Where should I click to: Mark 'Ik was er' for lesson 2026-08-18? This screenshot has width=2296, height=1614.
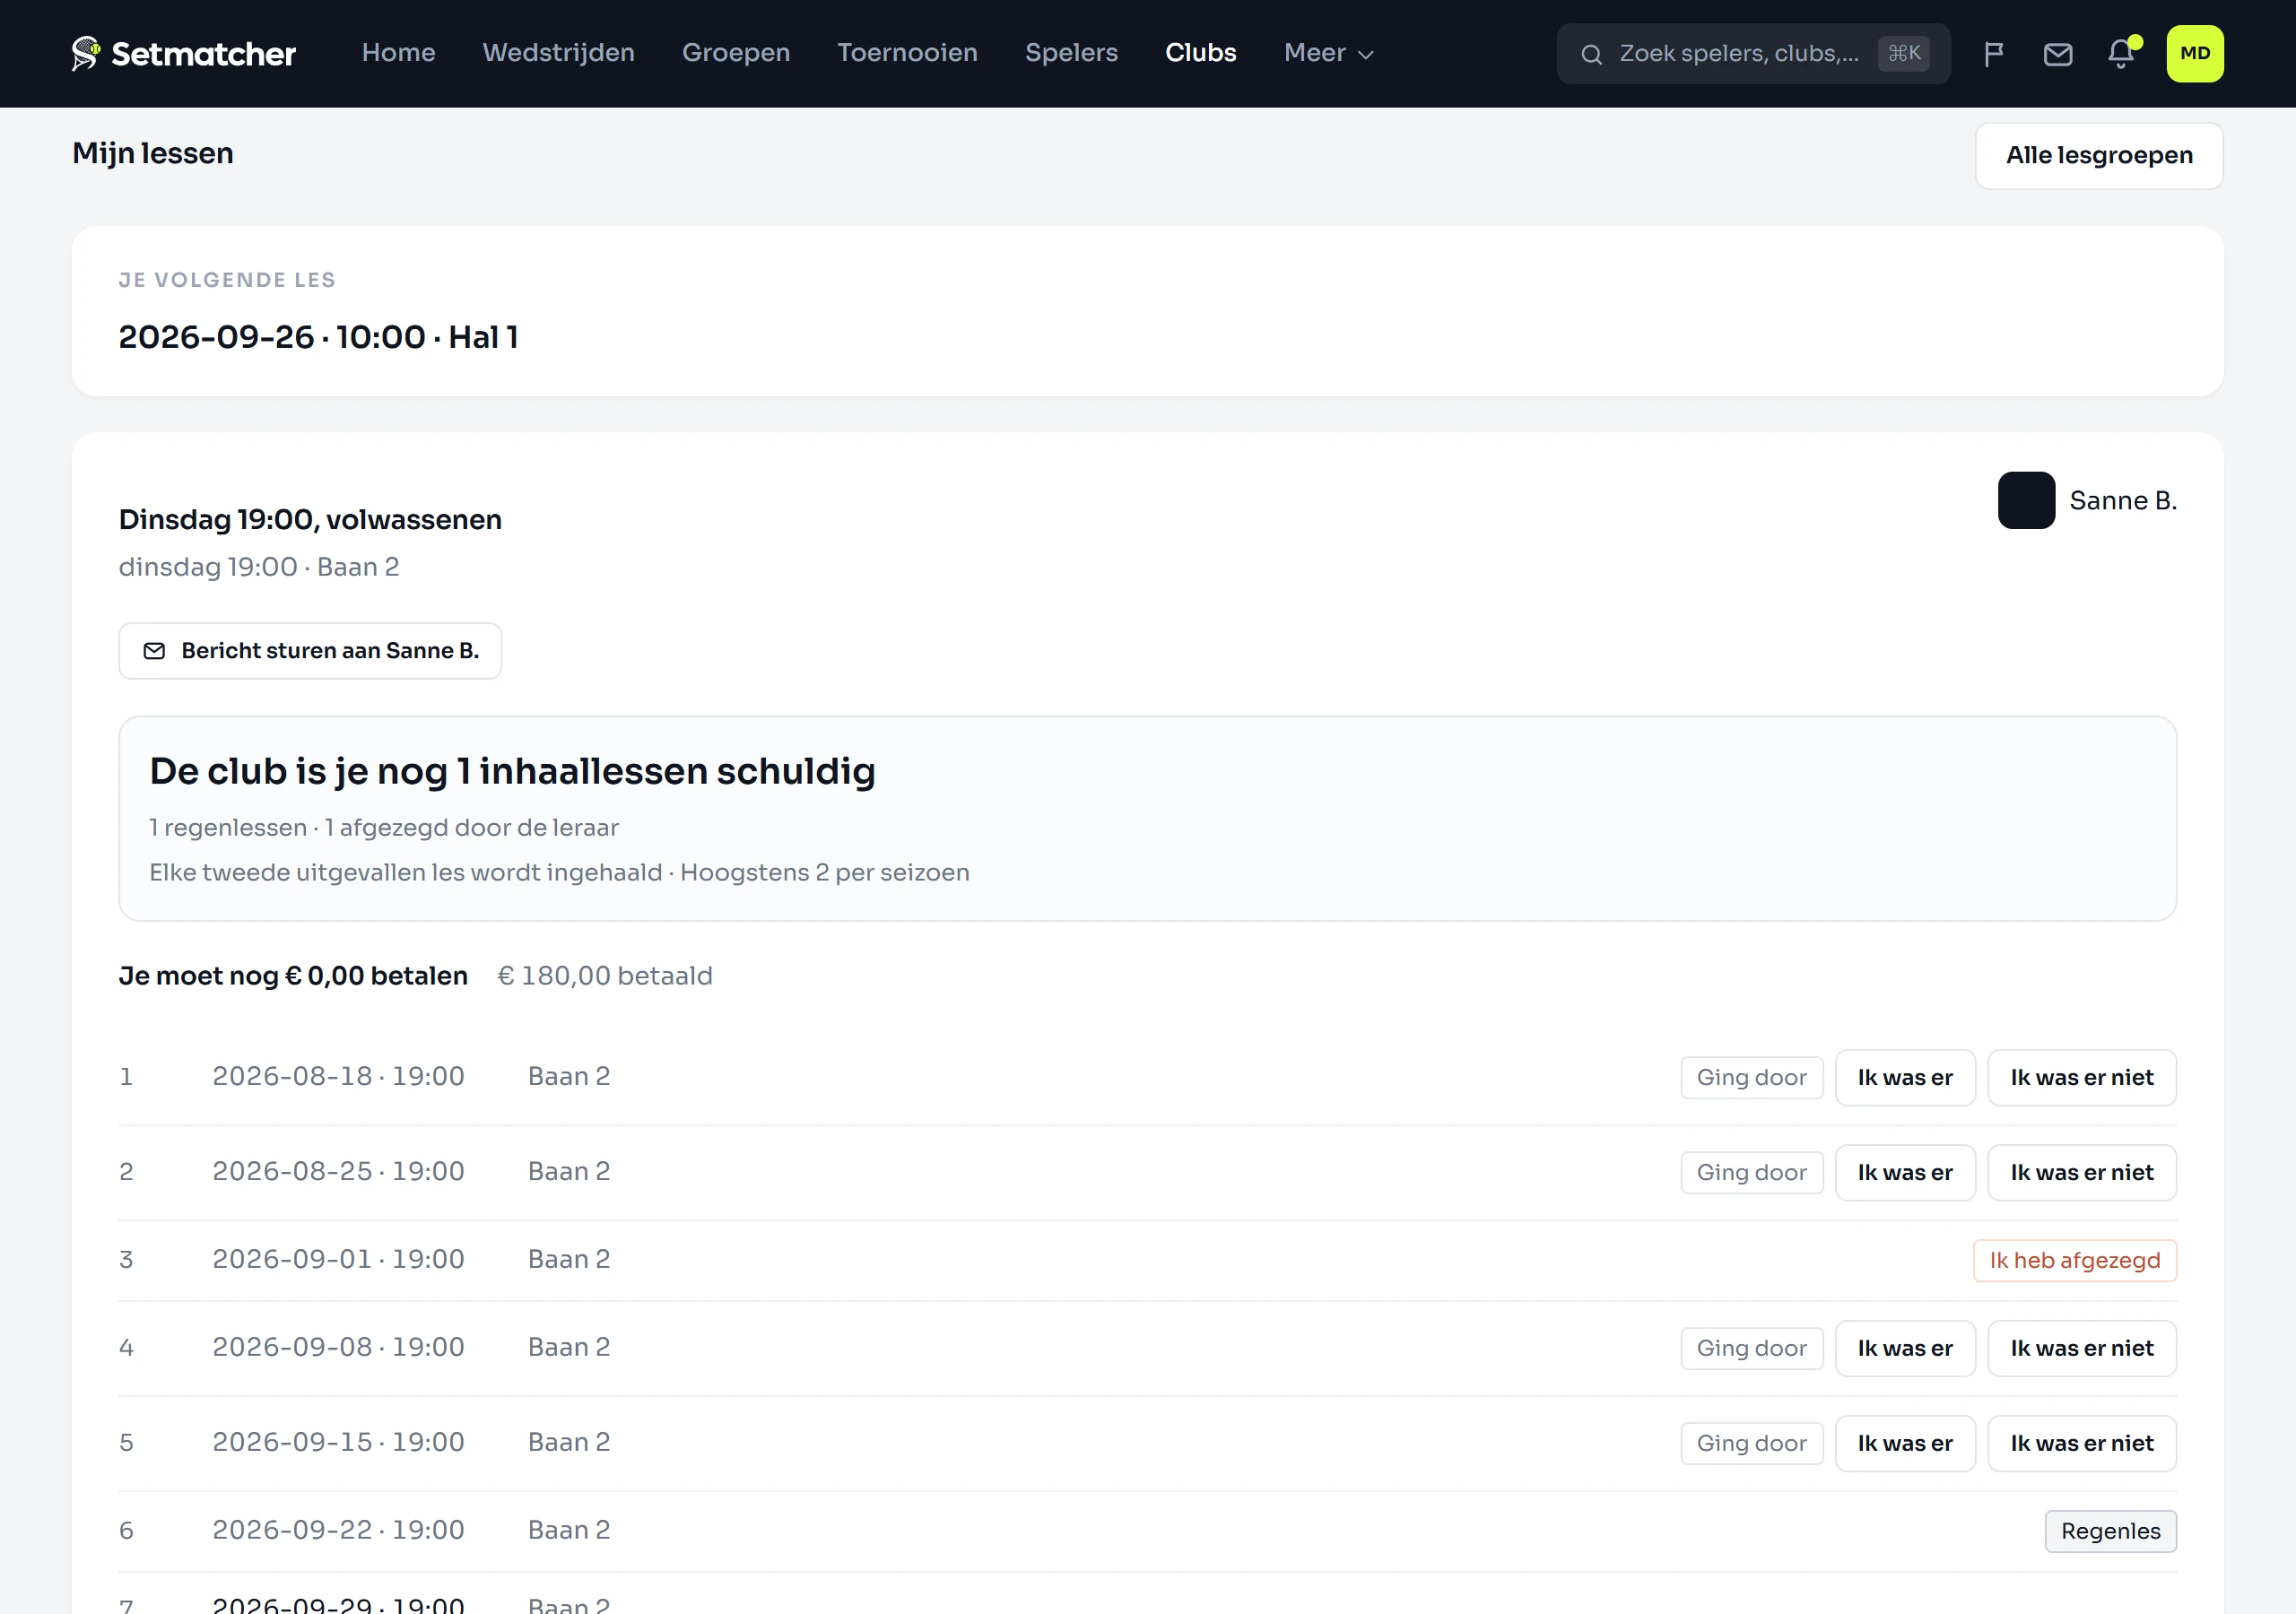coord(1904,1077)
